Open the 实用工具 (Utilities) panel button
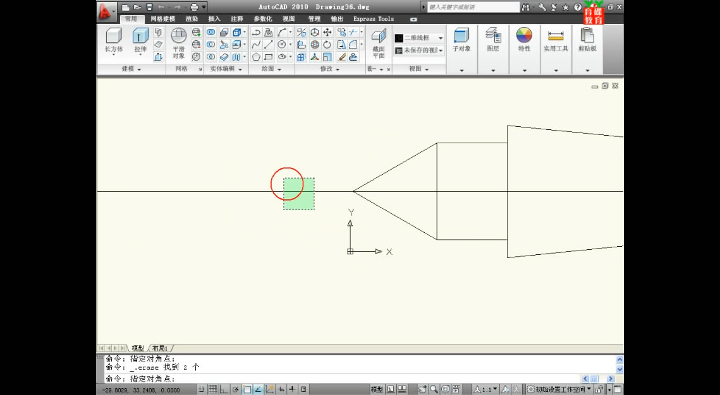Screen dimensions: 720x395 pyautogui.click(x=556, y=49)
